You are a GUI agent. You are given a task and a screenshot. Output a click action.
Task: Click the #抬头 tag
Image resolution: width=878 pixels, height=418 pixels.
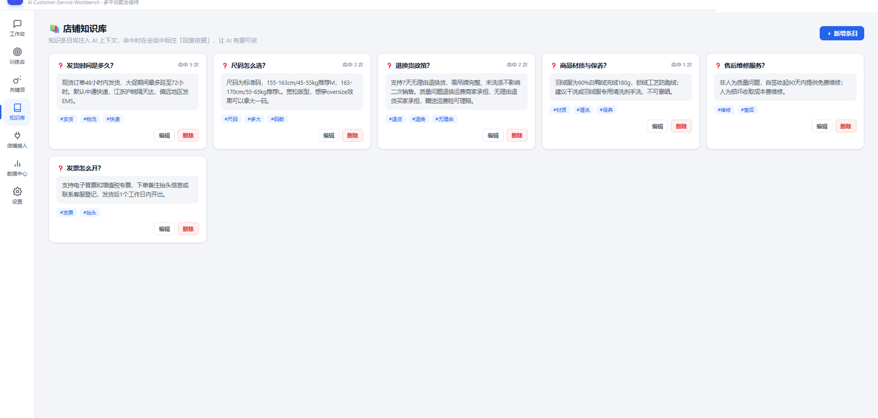[90, 213]
